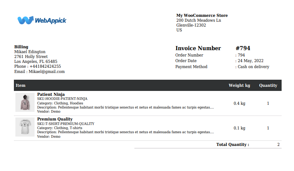
Task: Click the Premium Quality description line
Action: (x=125, y=132)
